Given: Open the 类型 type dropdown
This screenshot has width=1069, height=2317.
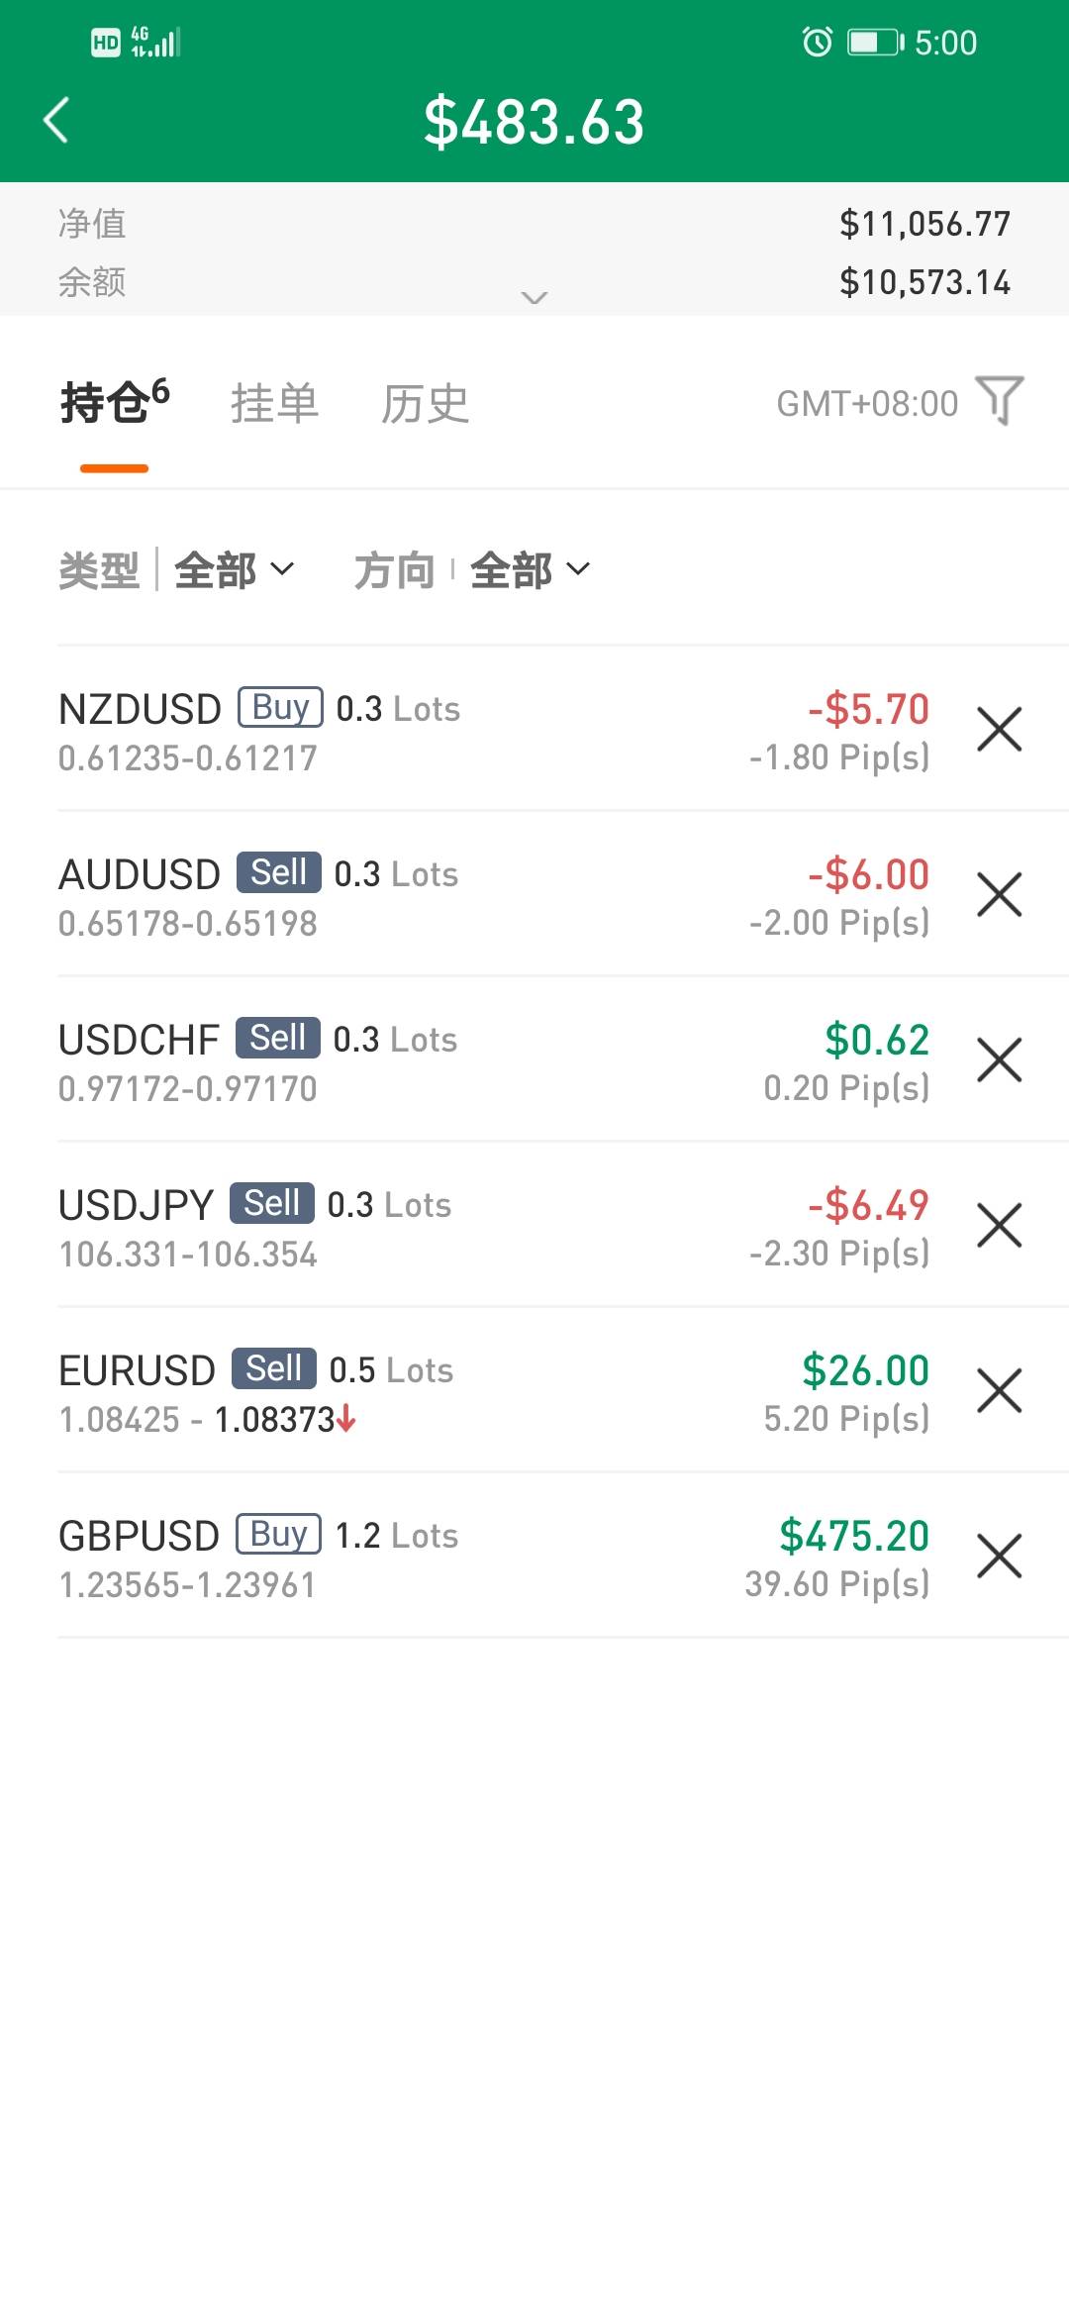Looking at the screenshot, I should pos(234,570).
